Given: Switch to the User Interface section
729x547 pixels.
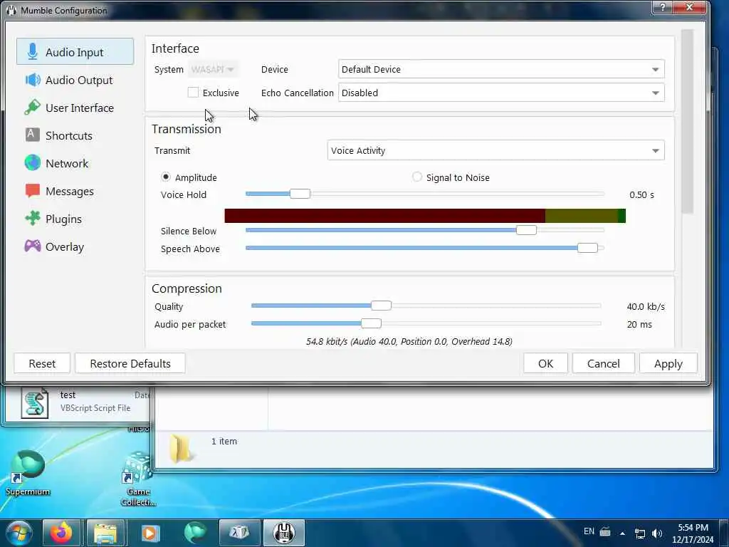Looking at the screenshot, I should point(75,108).
